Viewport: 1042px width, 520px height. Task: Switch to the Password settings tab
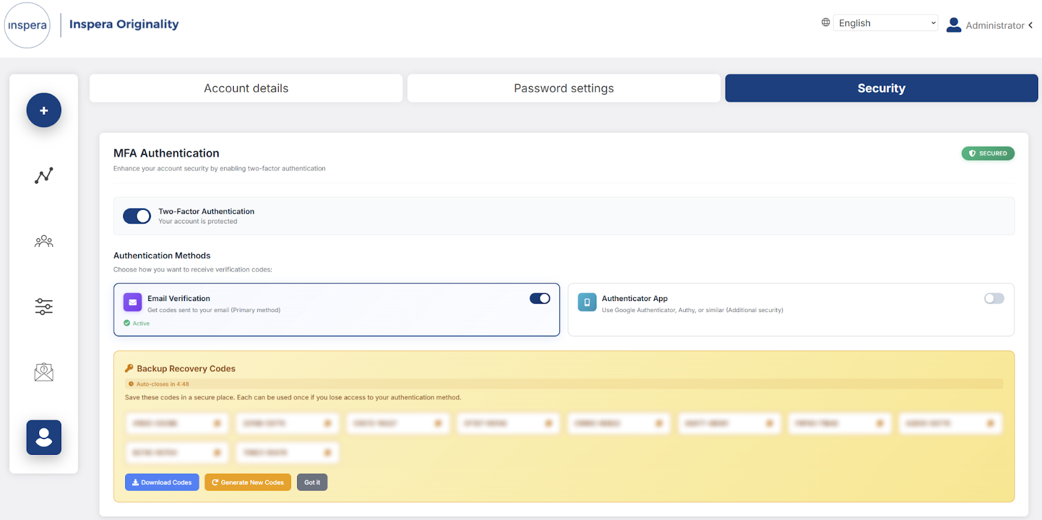click(564, 88)
